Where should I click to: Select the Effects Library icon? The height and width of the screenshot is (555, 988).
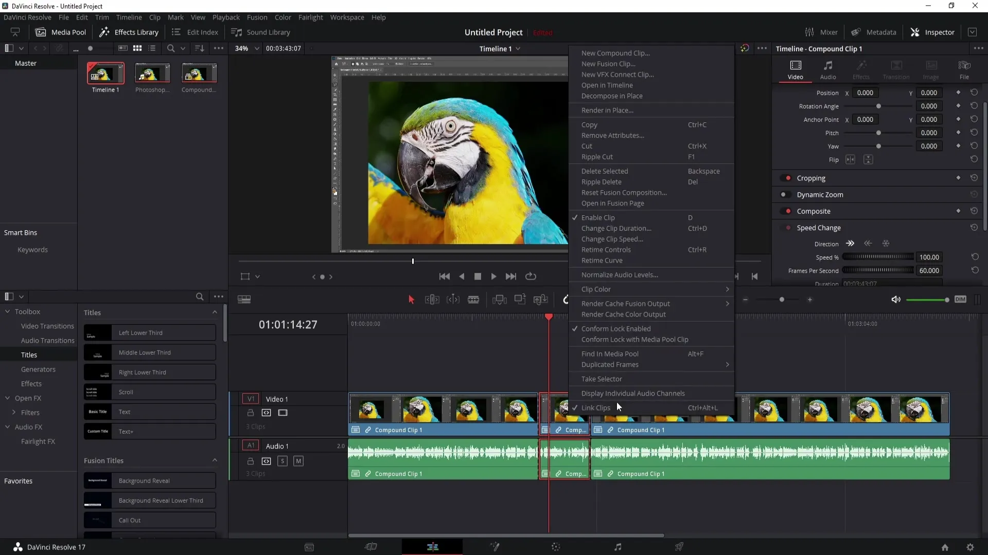tap(104, 32)
